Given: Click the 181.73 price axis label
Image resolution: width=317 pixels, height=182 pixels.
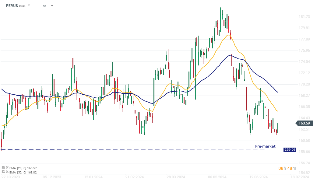Looking at the screenshot, I should click(x=304, y=16).
